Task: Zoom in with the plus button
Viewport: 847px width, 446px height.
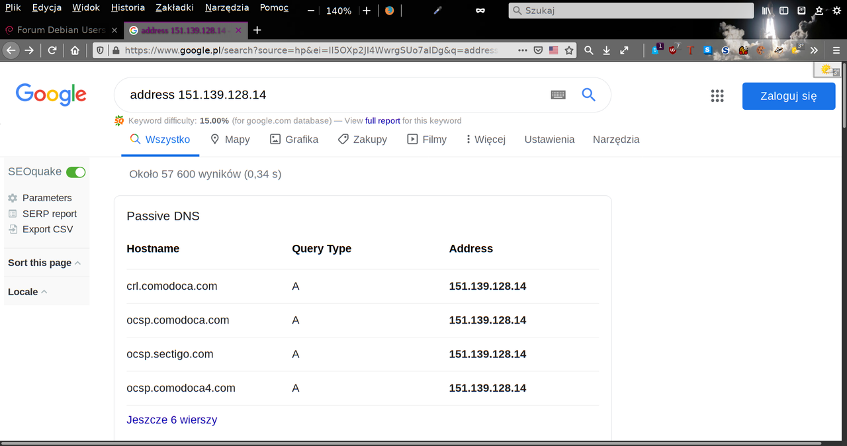Action: [x=367, y=11]
